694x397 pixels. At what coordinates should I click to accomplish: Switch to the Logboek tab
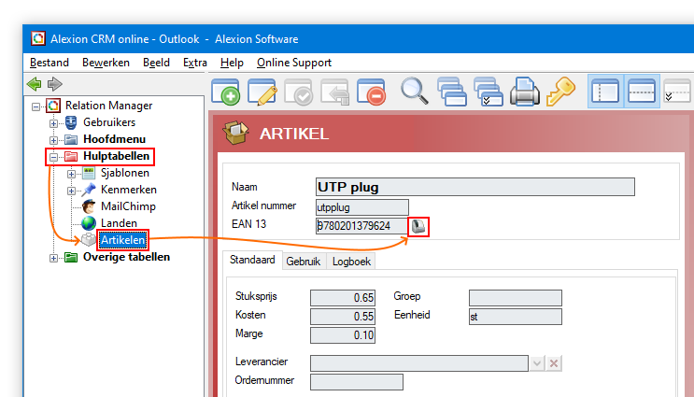[x=351, y=262]
